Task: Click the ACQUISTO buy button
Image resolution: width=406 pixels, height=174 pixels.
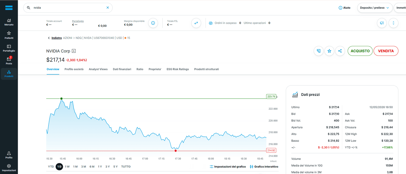Action: pyautogui.click(x=360, y=51)
